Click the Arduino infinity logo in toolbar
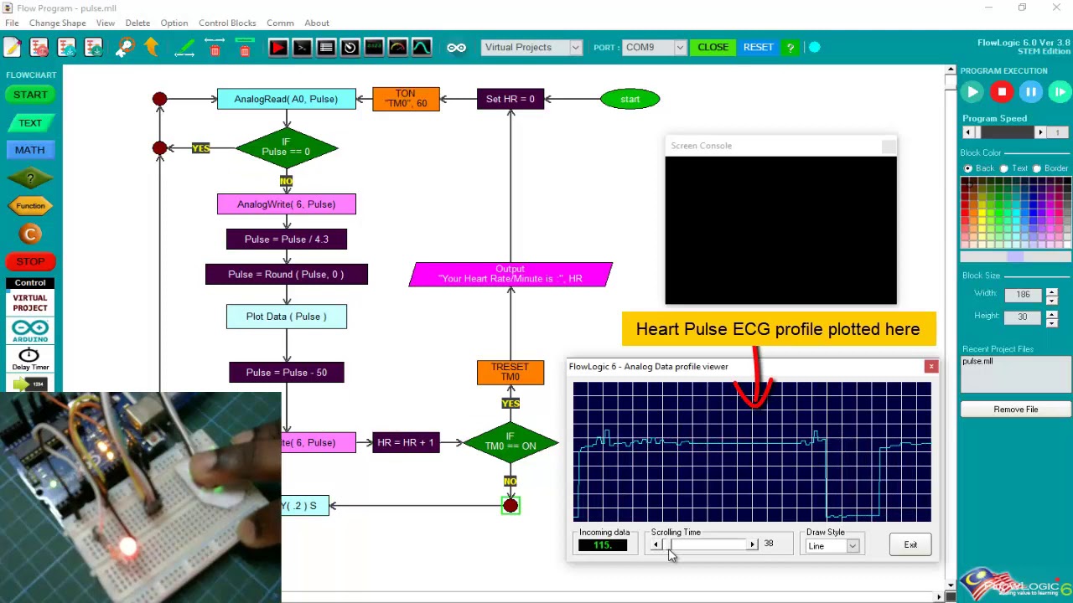 pos(456,48)
